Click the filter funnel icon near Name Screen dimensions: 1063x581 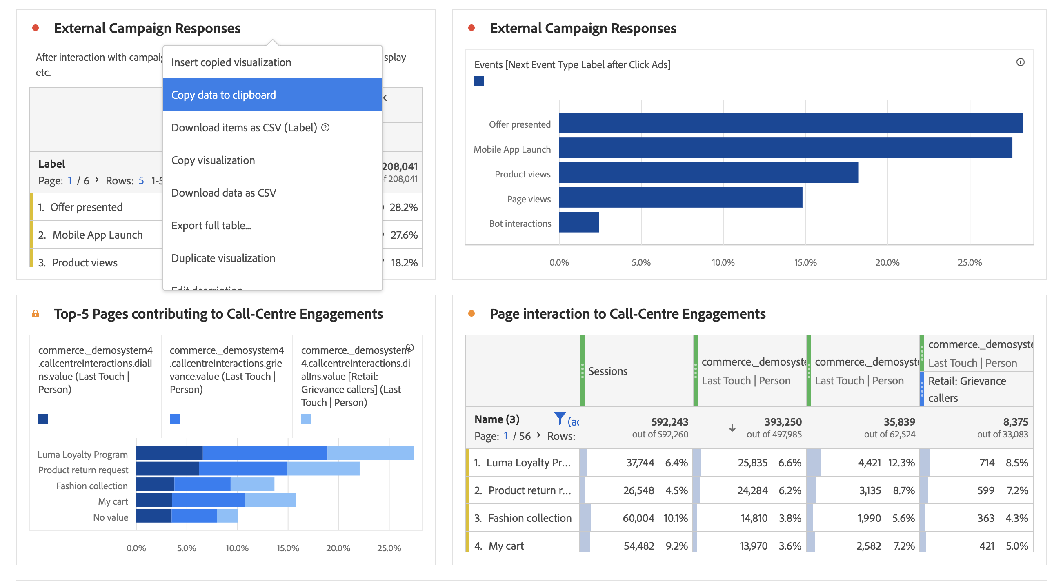tap(559, 419)
